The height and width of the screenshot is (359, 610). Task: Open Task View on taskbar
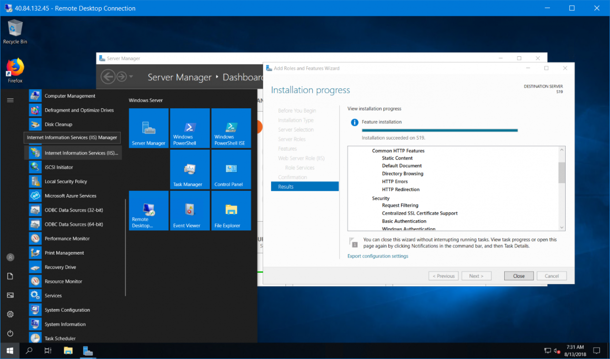pyautogui.click(x=48, y=351)
